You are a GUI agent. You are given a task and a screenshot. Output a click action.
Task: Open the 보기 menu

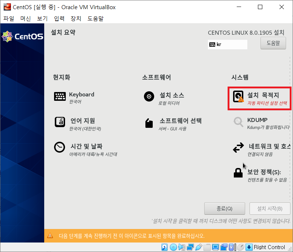(x=42, y=19)
